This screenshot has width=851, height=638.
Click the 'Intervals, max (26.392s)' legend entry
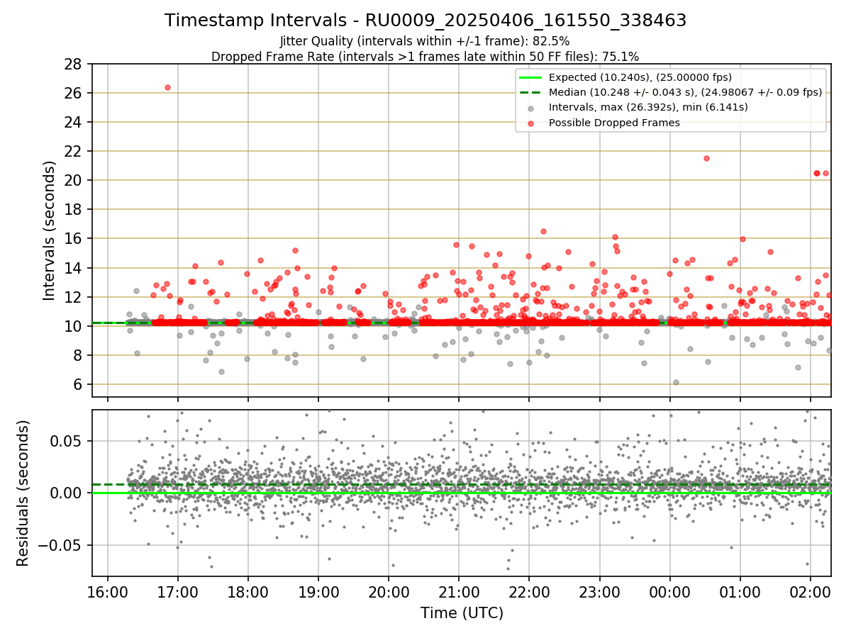(648, 107)
